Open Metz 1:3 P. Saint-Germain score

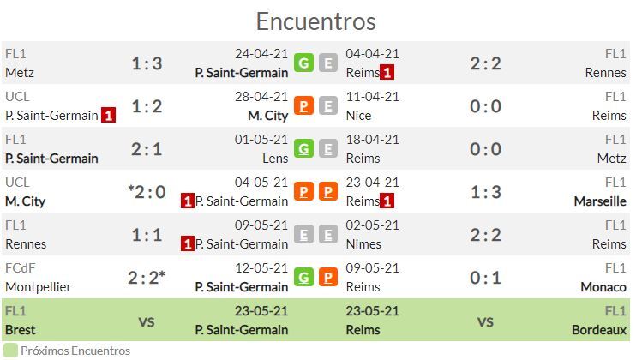[147, 63]
